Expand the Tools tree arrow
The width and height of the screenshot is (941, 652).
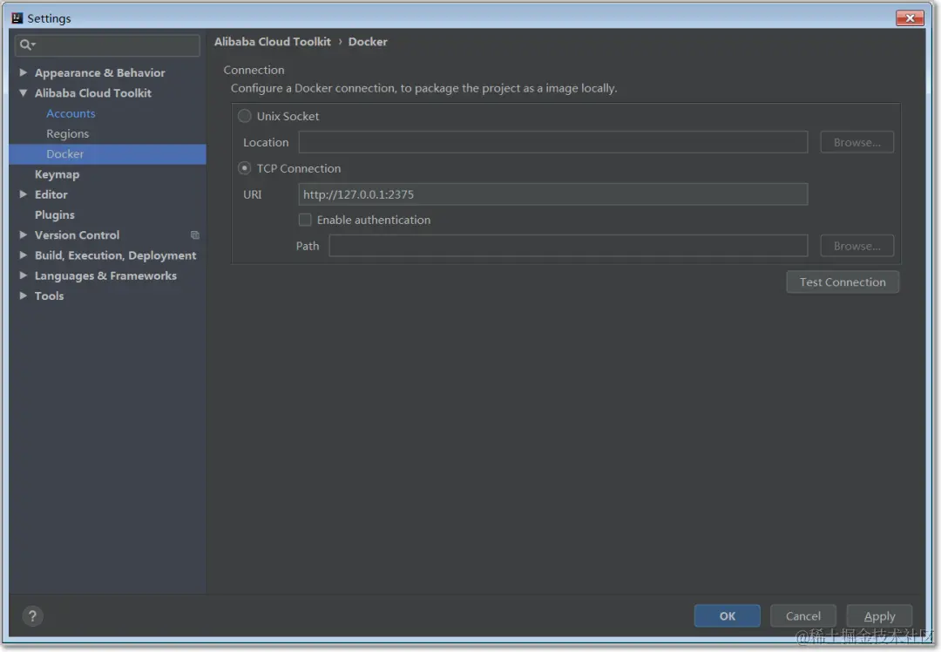click(x=23, y=296)
